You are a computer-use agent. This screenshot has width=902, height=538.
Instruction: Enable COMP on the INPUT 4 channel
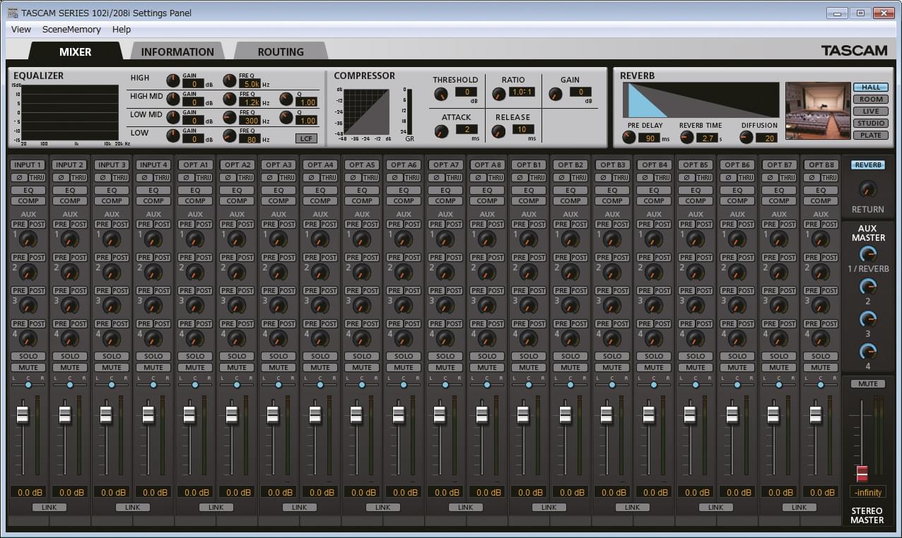[153, 201]
